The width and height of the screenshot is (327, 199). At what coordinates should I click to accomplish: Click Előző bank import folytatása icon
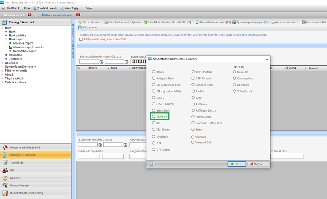(x=106, y=22)
